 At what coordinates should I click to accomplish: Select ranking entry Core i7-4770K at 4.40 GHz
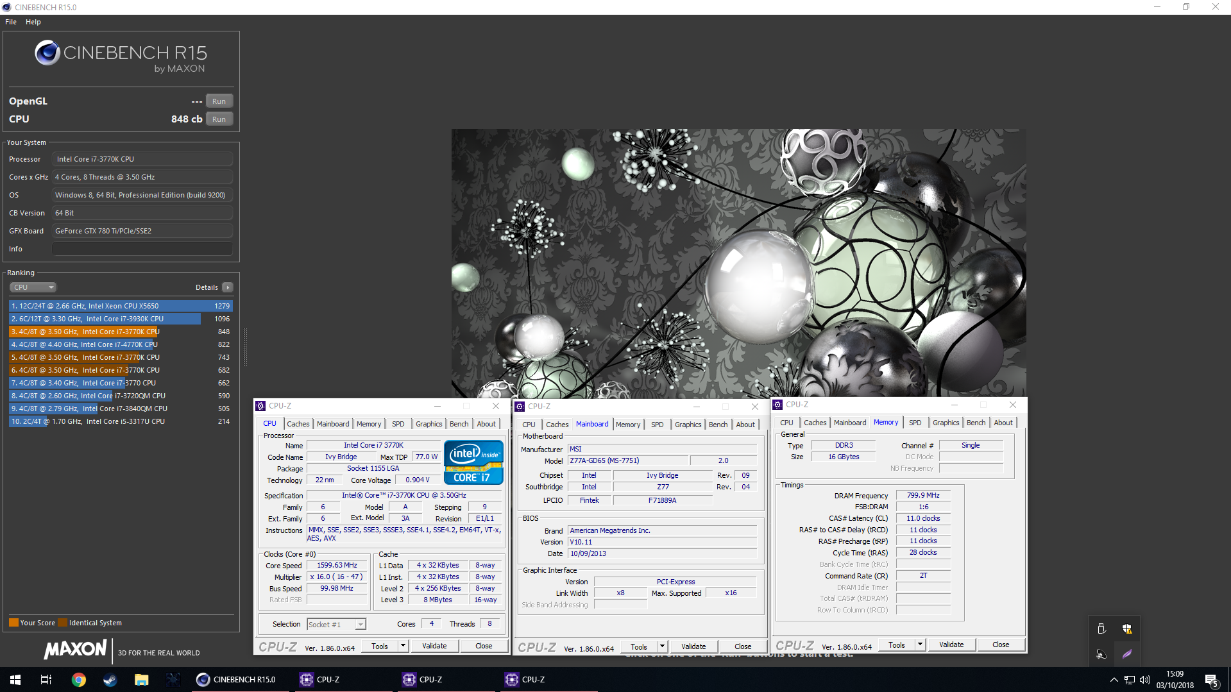[x=121, y=344]
